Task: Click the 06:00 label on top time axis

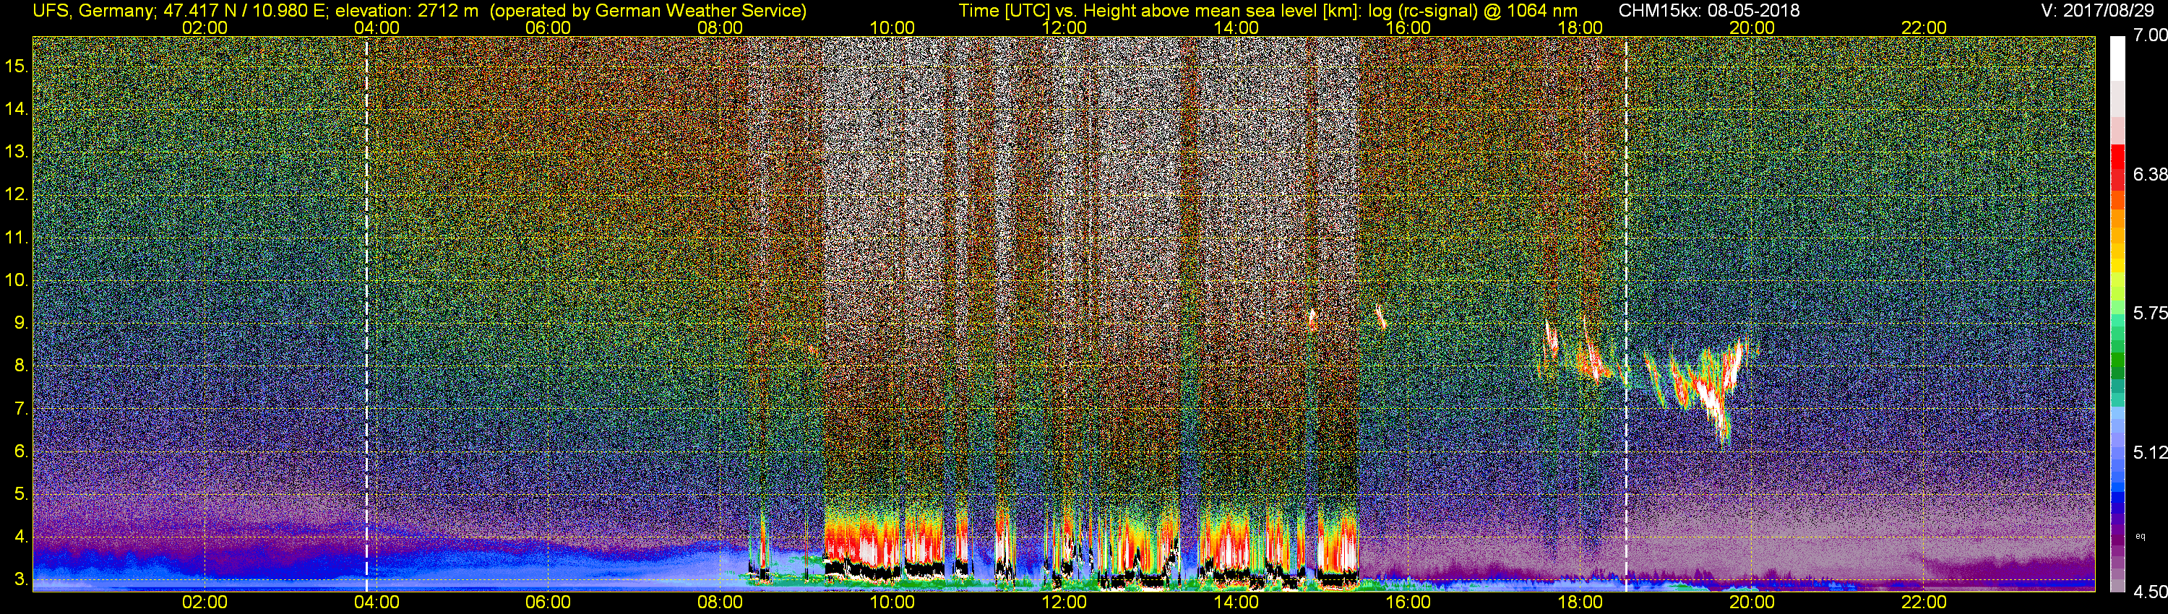Action: click(548, 27)
